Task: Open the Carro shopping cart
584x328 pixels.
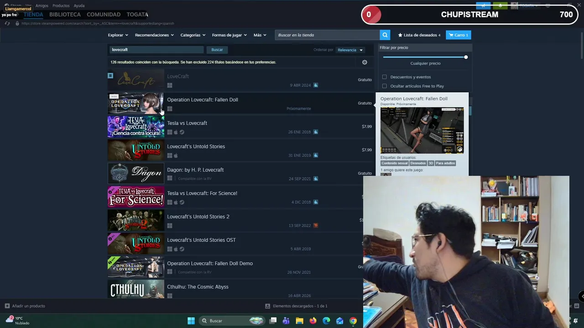Action: pos(459,35)
